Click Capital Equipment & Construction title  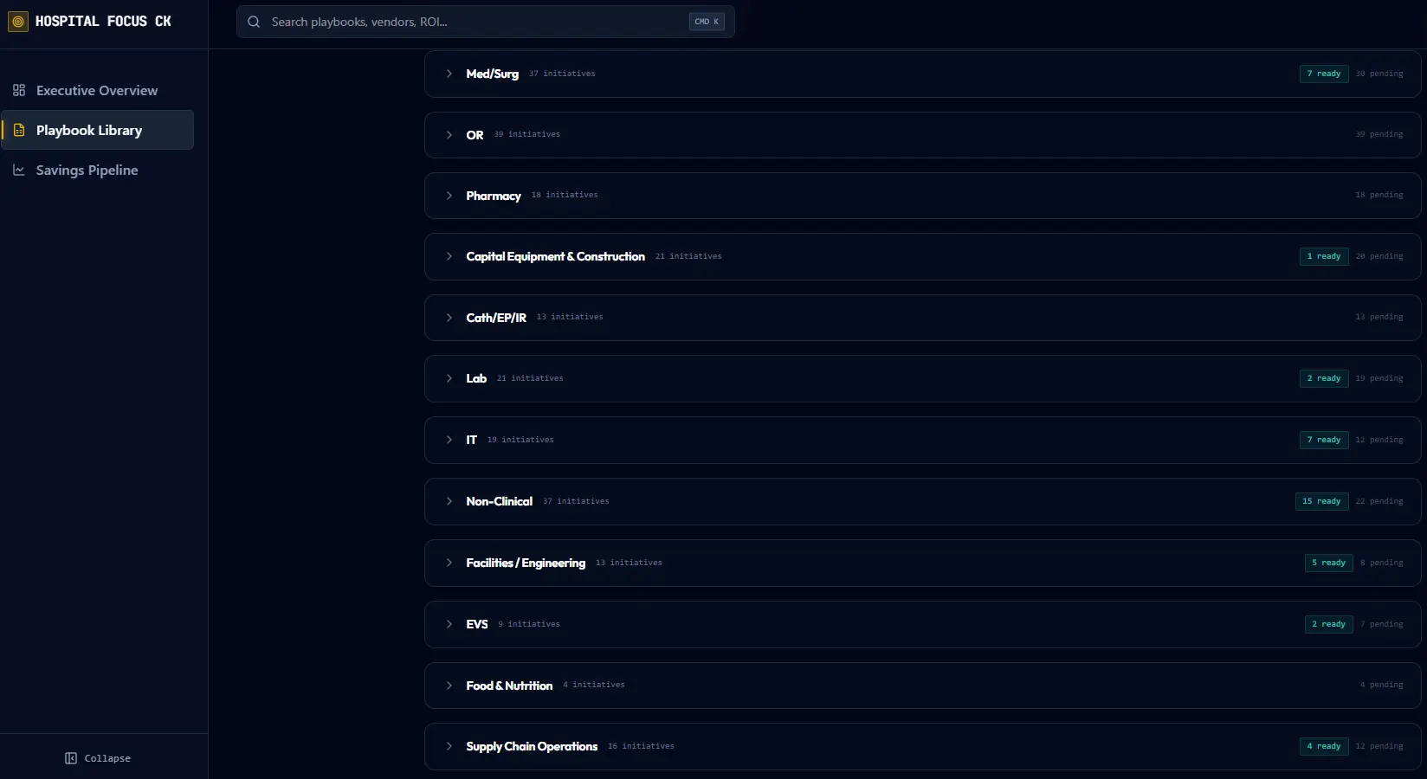tap(555, 256)
